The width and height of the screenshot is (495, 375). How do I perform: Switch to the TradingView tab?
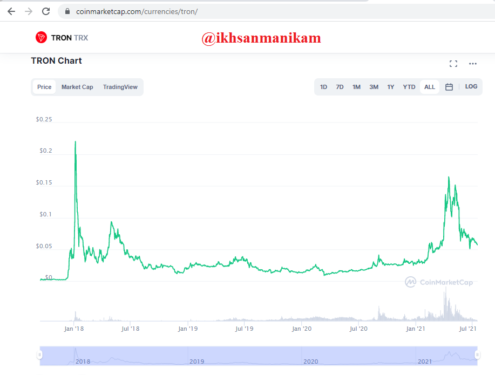(120, 87)
